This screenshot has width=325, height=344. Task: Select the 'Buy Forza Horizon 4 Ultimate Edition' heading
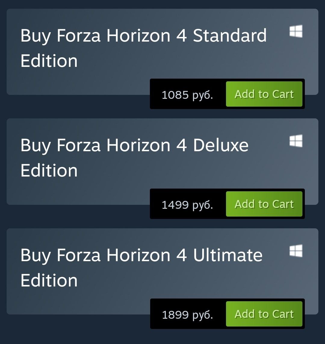[141, 267]
